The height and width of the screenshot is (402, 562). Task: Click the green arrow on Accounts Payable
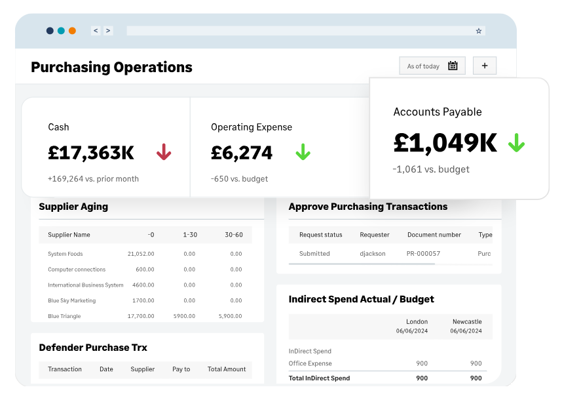point(516,141)
